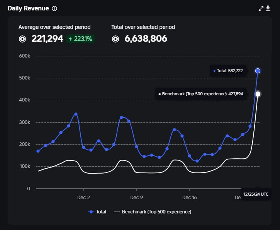
Task: Click the 'Total: 532,722' tooltip
Action: (x=228, y=71)
